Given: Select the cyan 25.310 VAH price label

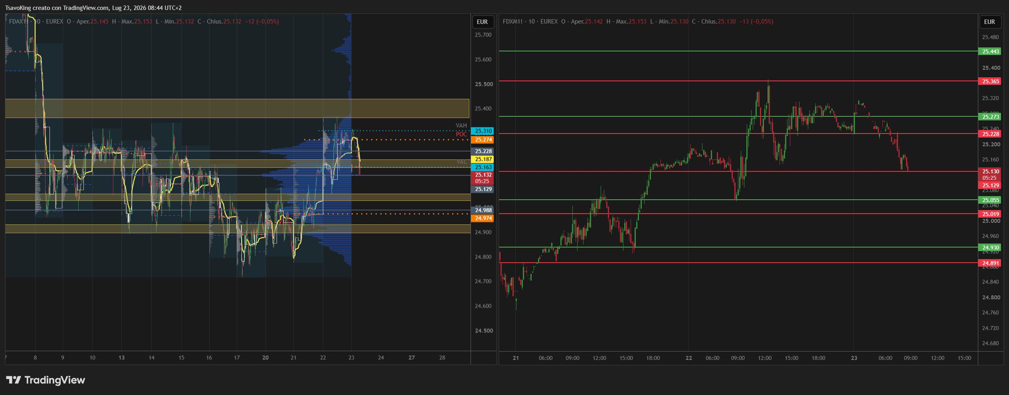Looking at the screenshot, I should 483,131.
